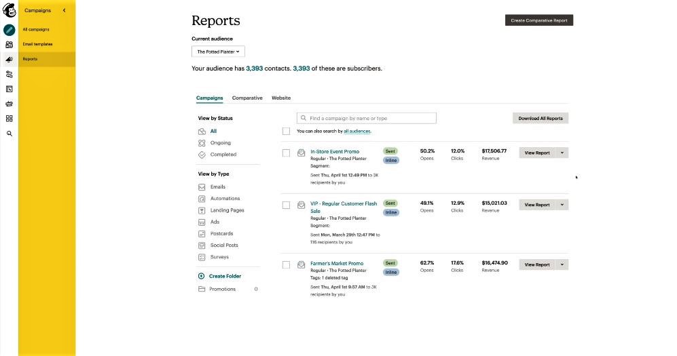Image resolution: width=677 pixels, height=356 pixels.
Task: Open the In-Store Event Promo campaign link
Action: pos(335,151)
